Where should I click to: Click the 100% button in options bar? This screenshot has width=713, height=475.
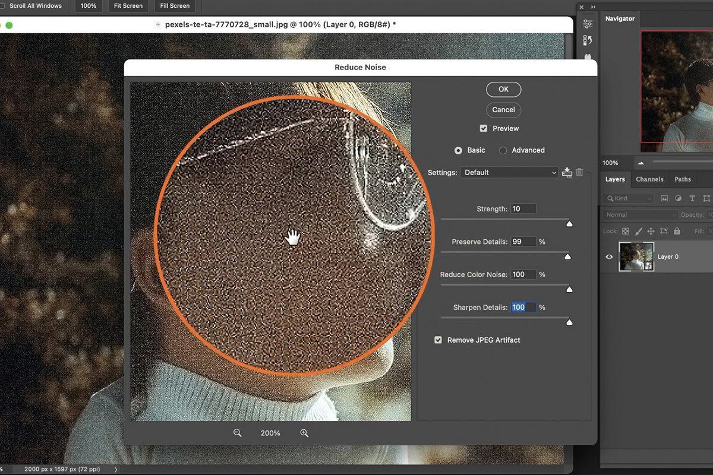tap(89, 6)
